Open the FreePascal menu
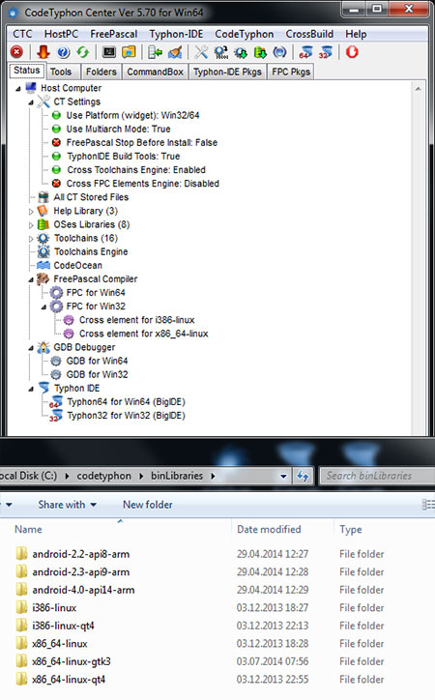 tap(114, 34)
